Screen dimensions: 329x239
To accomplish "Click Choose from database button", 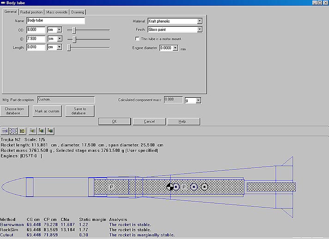I will tap(15, 111).
